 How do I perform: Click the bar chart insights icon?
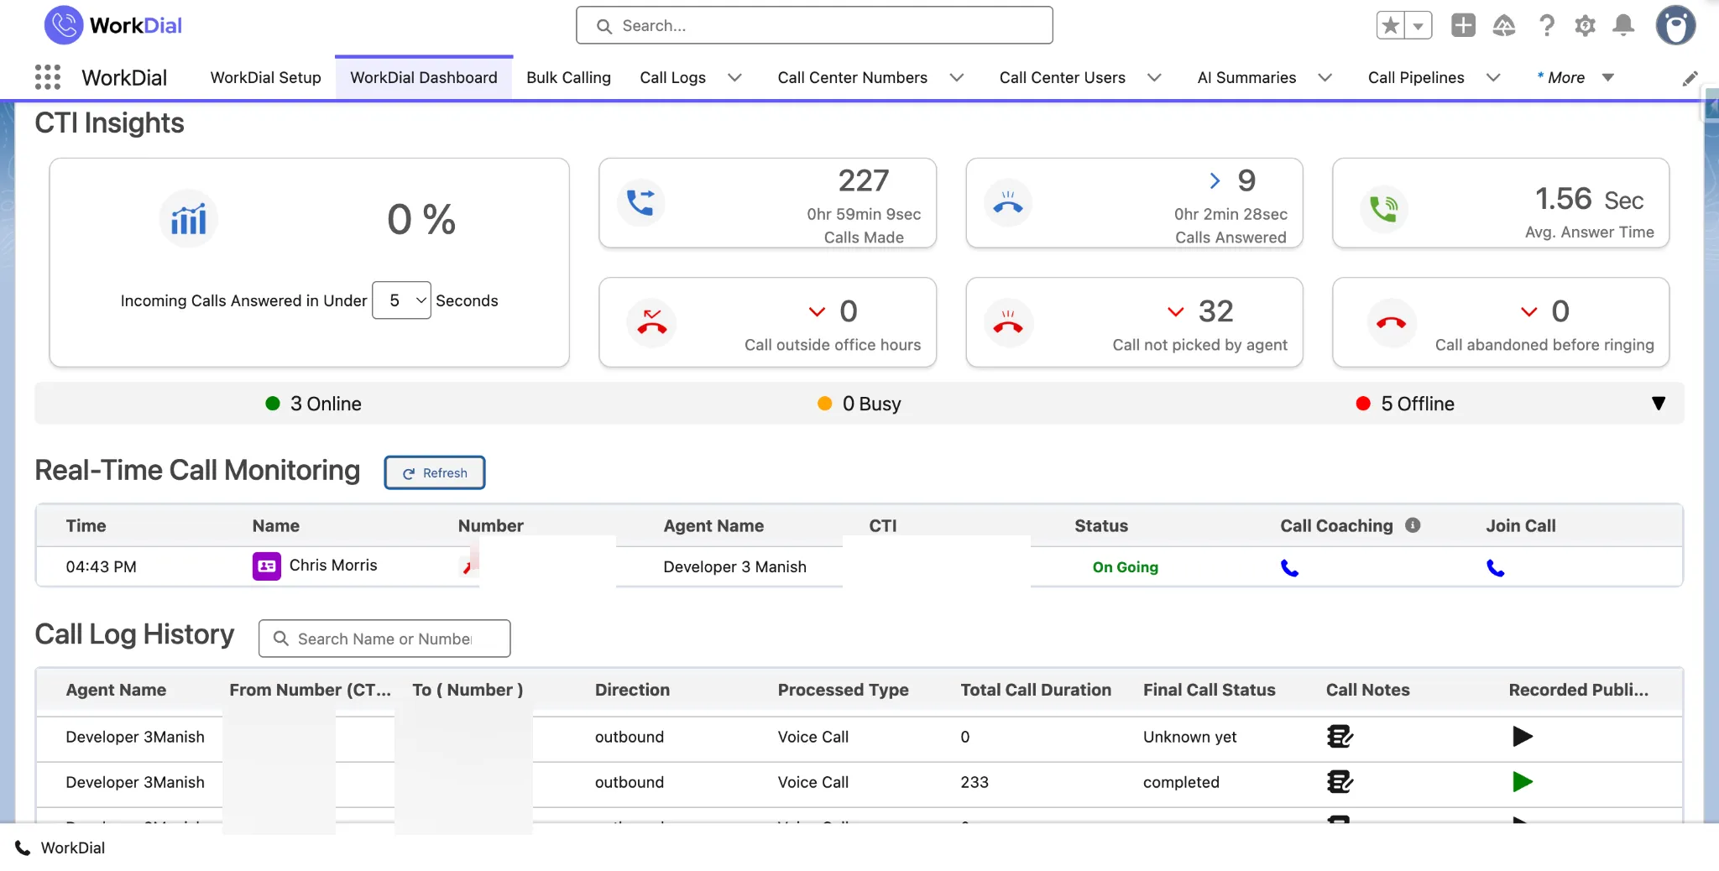click(188, 219)
